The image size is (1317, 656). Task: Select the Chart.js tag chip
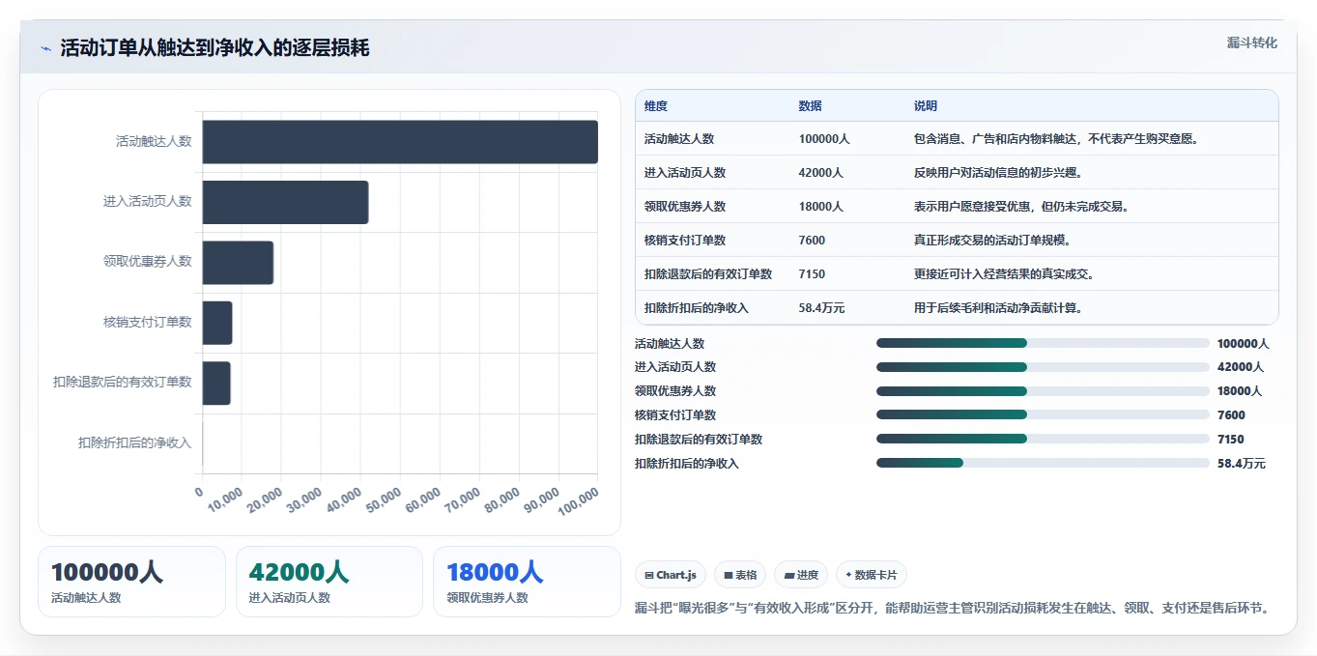[x=672, y=575]
